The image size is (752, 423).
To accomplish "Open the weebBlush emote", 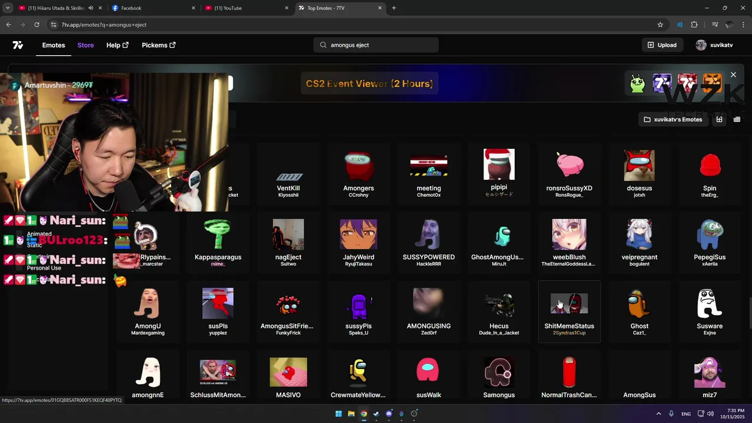I will point(569,243).
